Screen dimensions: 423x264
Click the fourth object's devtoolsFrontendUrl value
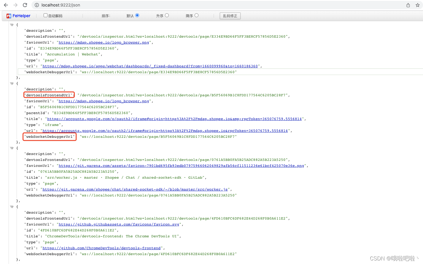click(x=182, y=218)
